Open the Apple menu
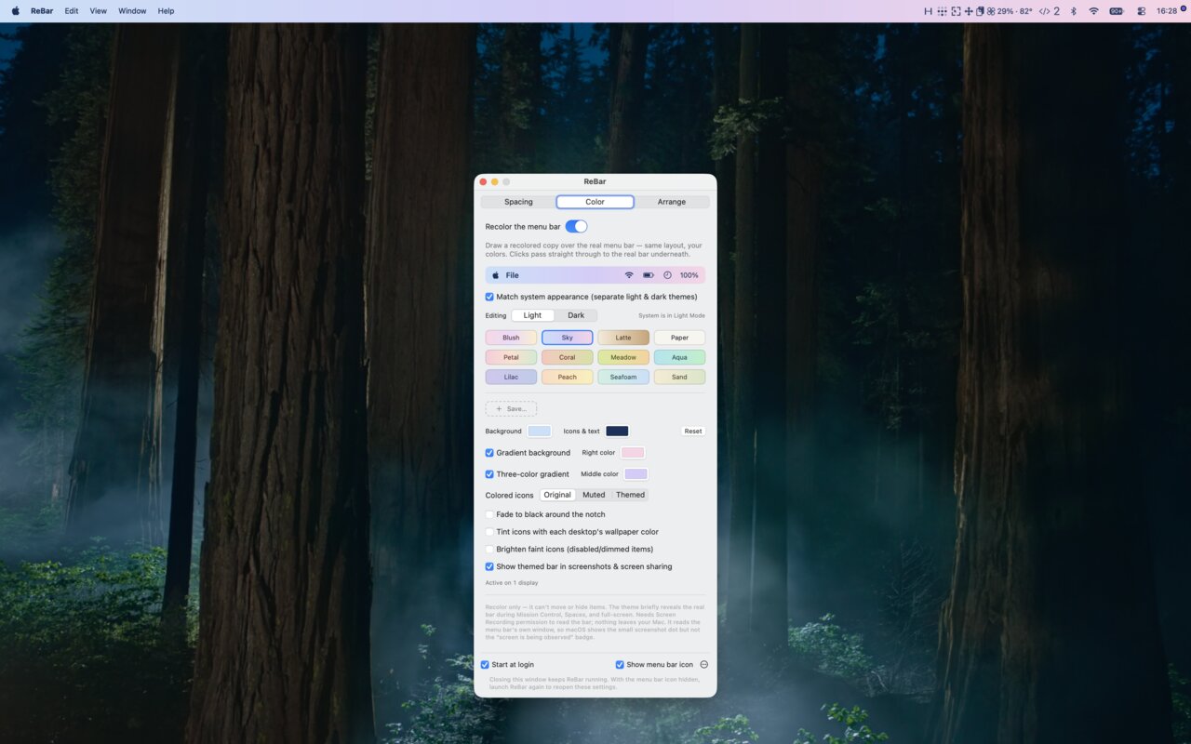The height and width of the screenshot is (744, 1191). click(15, 11)
